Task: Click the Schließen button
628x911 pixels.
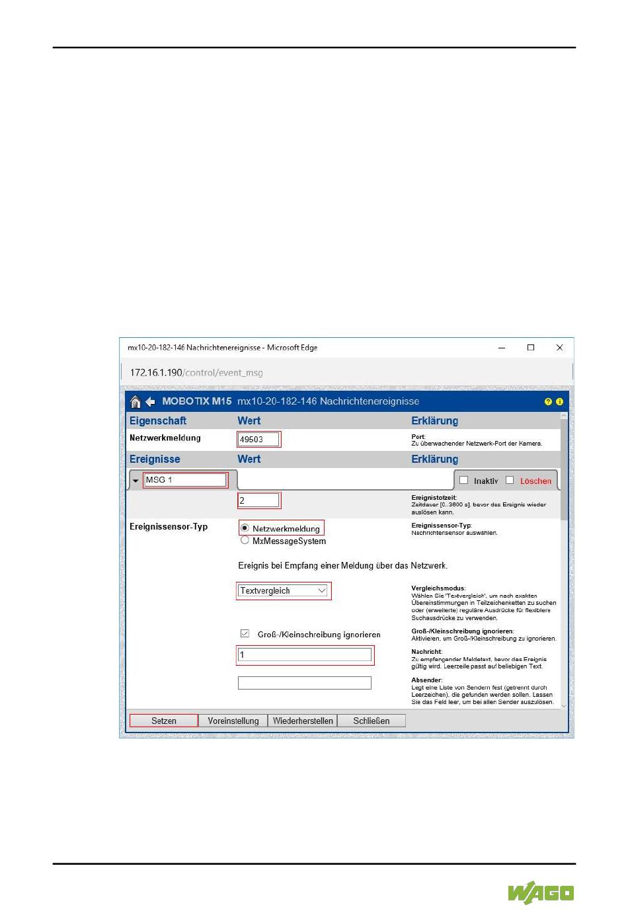Action: 372,721
